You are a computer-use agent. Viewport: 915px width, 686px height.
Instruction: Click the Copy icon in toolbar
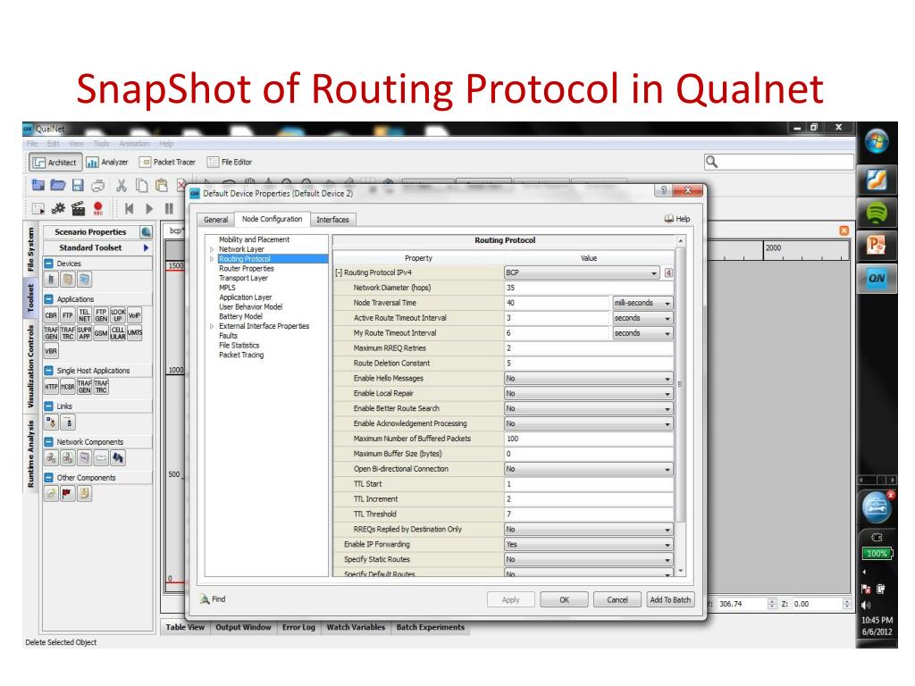pos(141,186)
